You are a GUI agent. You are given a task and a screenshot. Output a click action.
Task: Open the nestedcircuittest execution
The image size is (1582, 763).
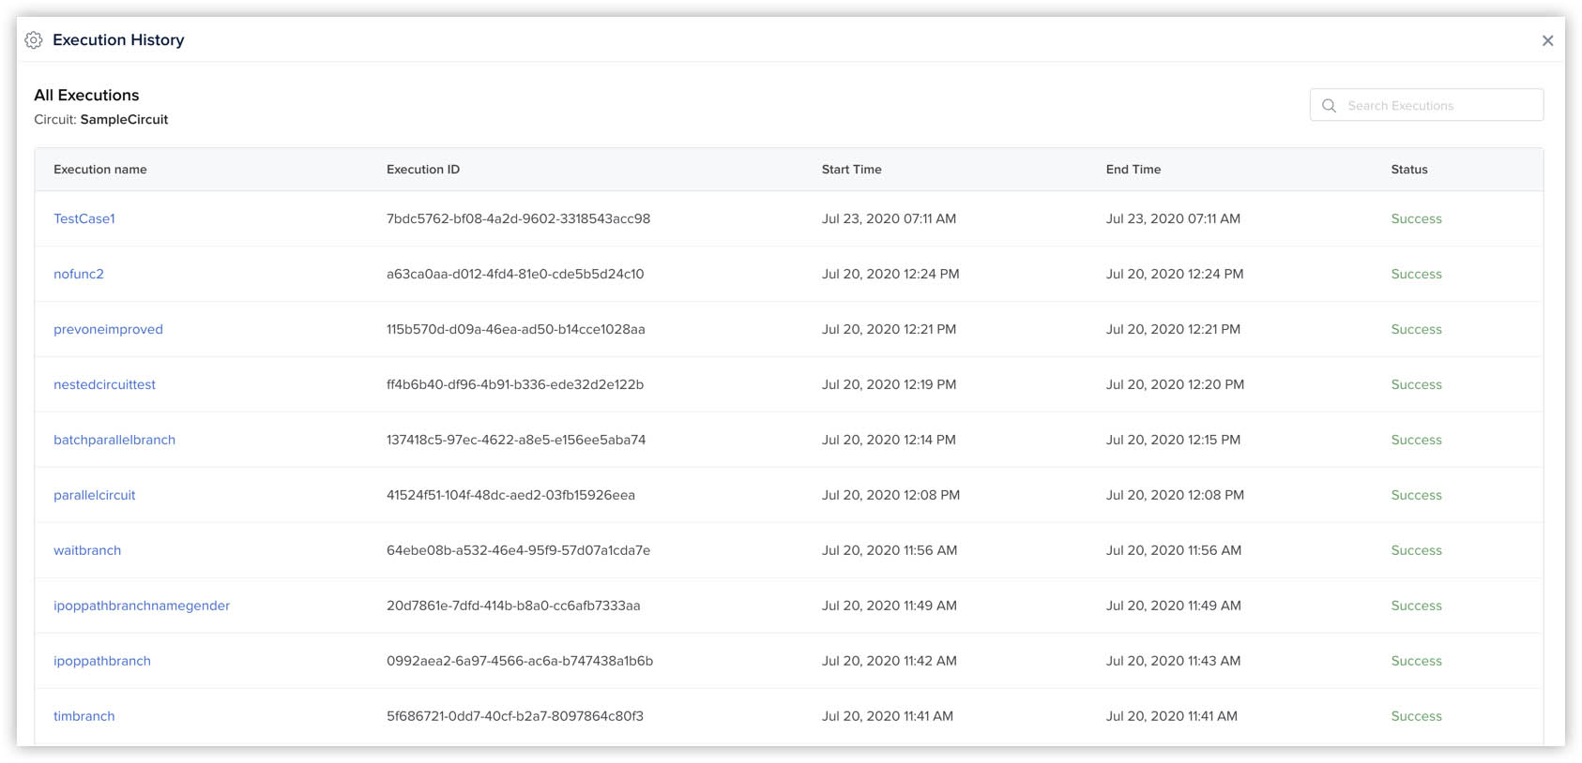coord(104,384)
